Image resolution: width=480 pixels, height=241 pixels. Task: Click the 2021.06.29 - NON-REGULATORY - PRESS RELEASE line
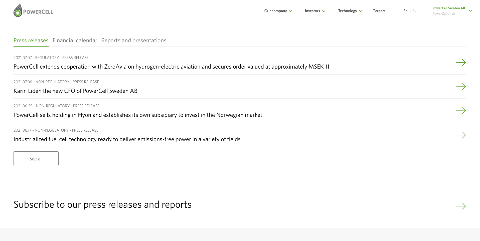[57, 106]
